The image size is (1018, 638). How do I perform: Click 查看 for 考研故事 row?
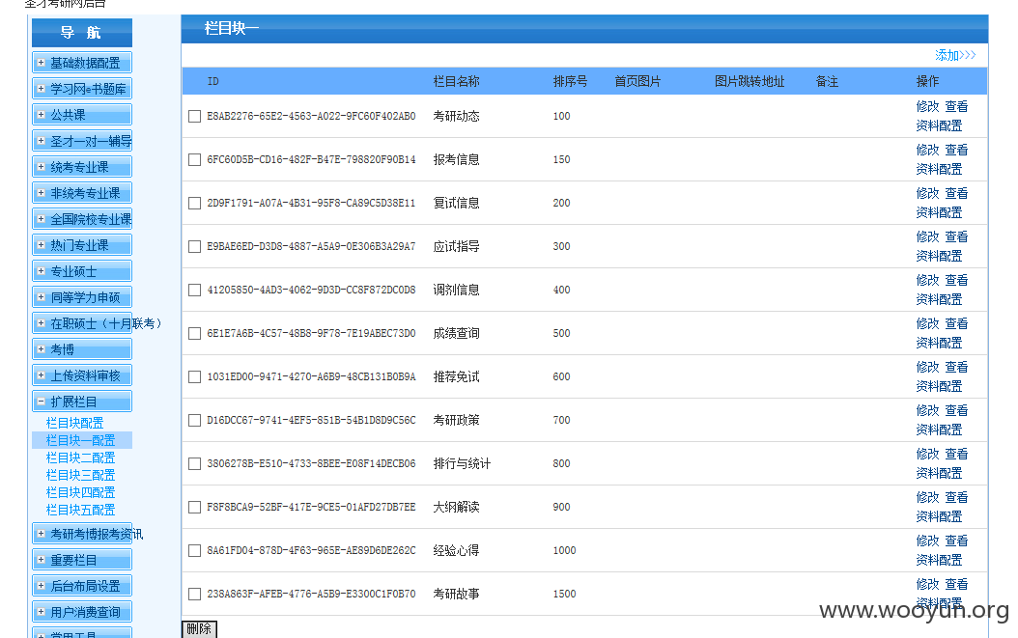point(956,584)
